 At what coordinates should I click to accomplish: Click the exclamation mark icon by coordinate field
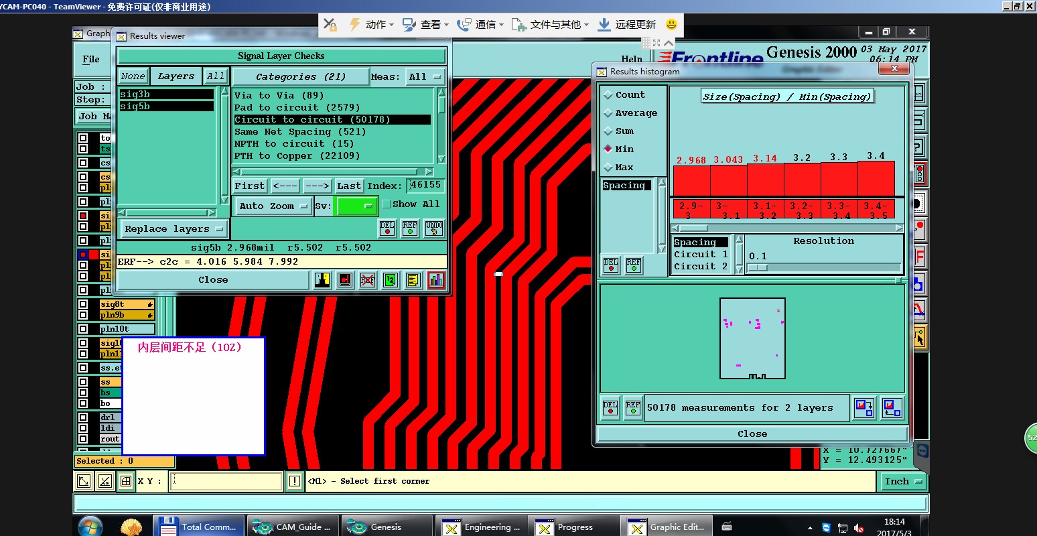click(295, 481)
